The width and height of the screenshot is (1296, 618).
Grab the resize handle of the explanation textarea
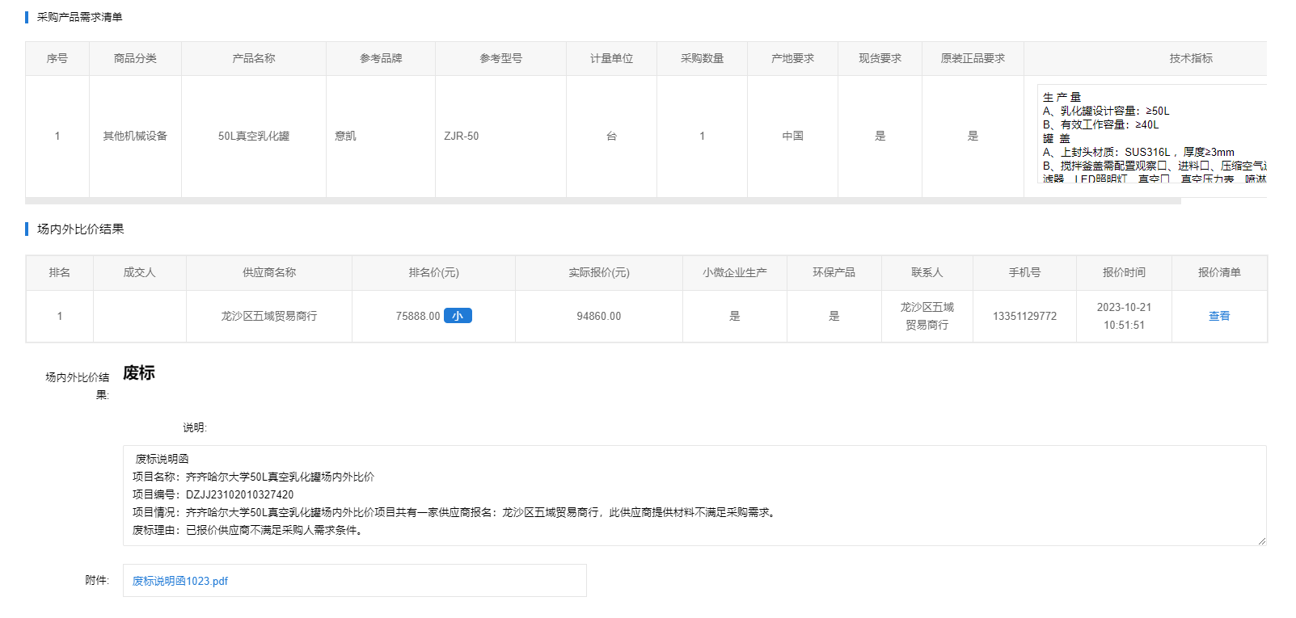click(1260, 540)
